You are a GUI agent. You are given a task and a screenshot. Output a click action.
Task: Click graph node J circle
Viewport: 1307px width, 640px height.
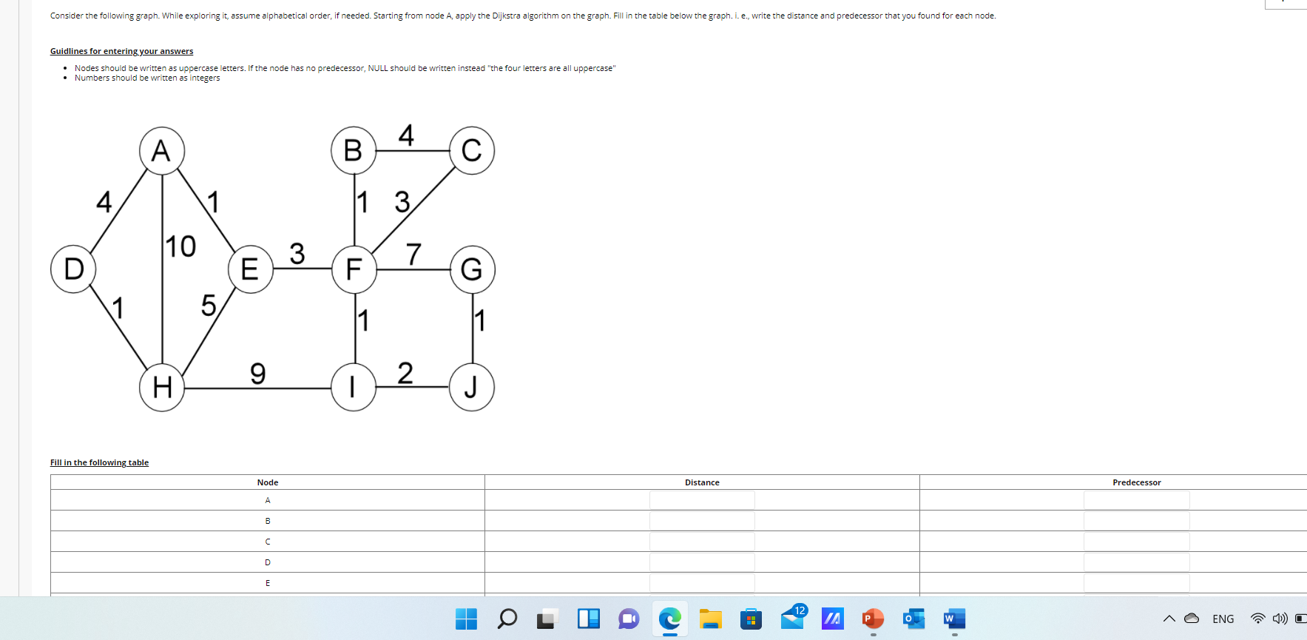(x=472, y=387)
